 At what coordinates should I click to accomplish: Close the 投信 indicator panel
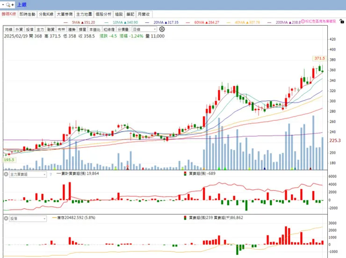pos(6,218)
